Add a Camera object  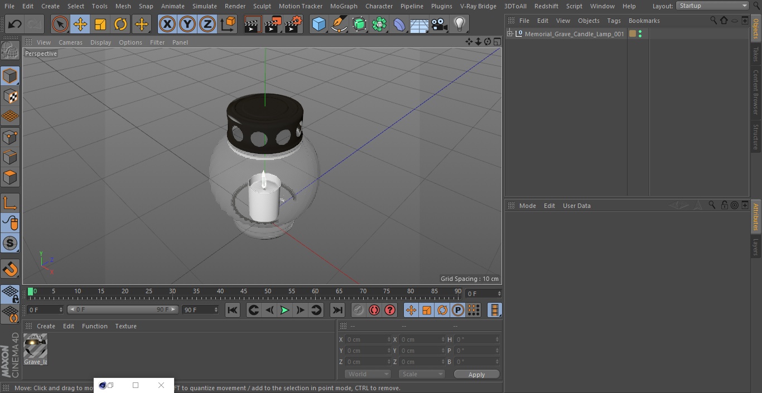440,24
